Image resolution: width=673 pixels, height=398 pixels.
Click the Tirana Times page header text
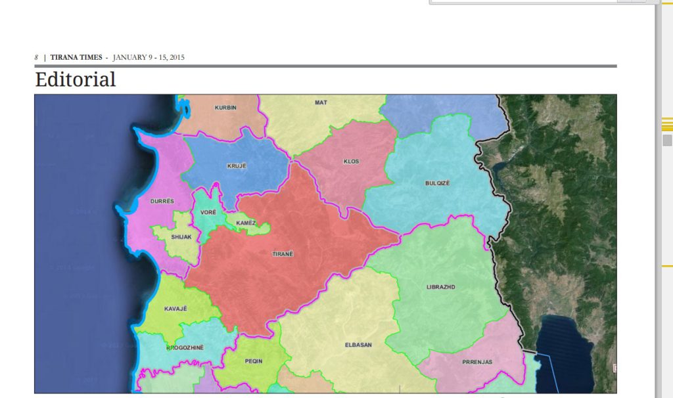click(76, 57)
